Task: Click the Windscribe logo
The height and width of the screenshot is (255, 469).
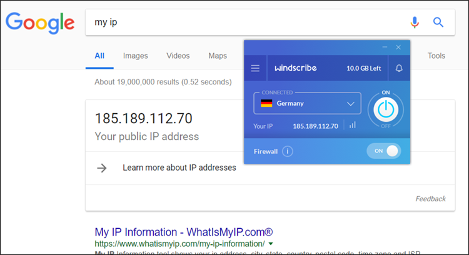Action: pos(296,68)
